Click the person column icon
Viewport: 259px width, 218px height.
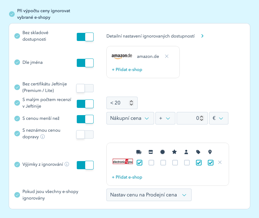point(186,152)
